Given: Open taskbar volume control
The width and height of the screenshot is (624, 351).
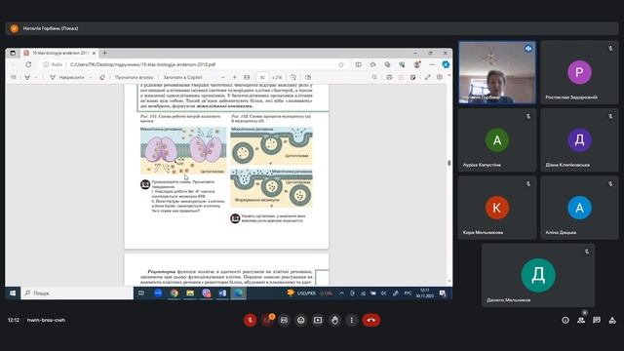Looking at the screenshot, I should [x=383, y=293].
